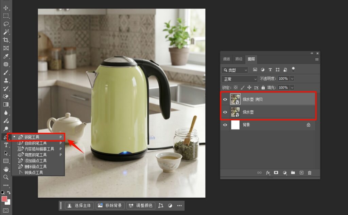
Task: Choose 转换点工具 from the flyout menu
Action: (x=34, y=173)
